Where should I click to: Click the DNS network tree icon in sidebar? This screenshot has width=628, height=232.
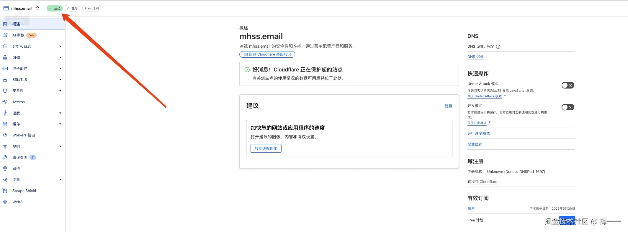[x=5, y=58]
